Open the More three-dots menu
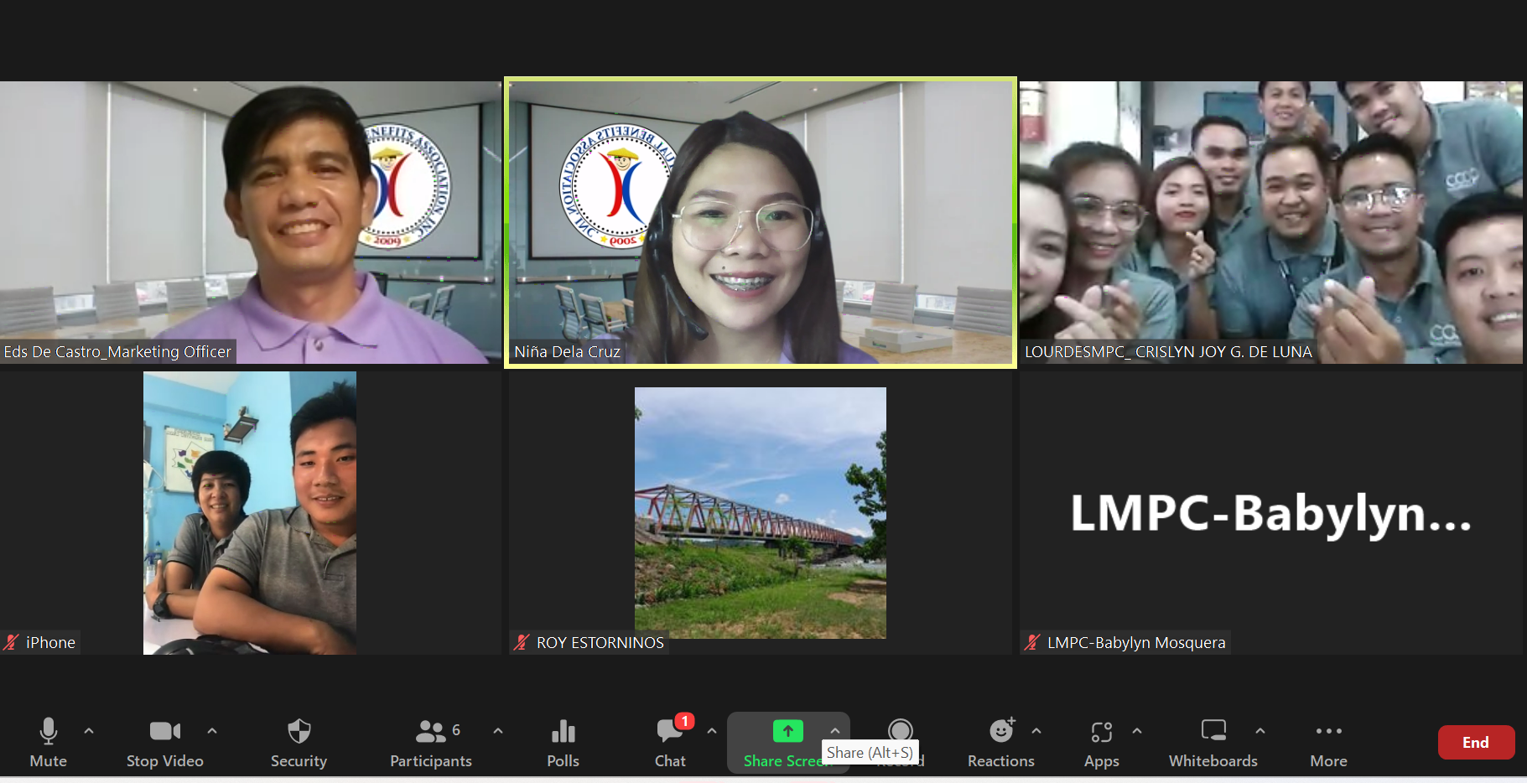This screenshot has height=783, width=1527. (1329, 742)
